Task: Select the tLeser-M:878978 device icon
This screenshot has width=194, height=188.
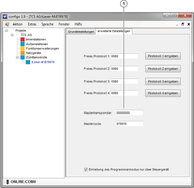Action: coord(28,62)
